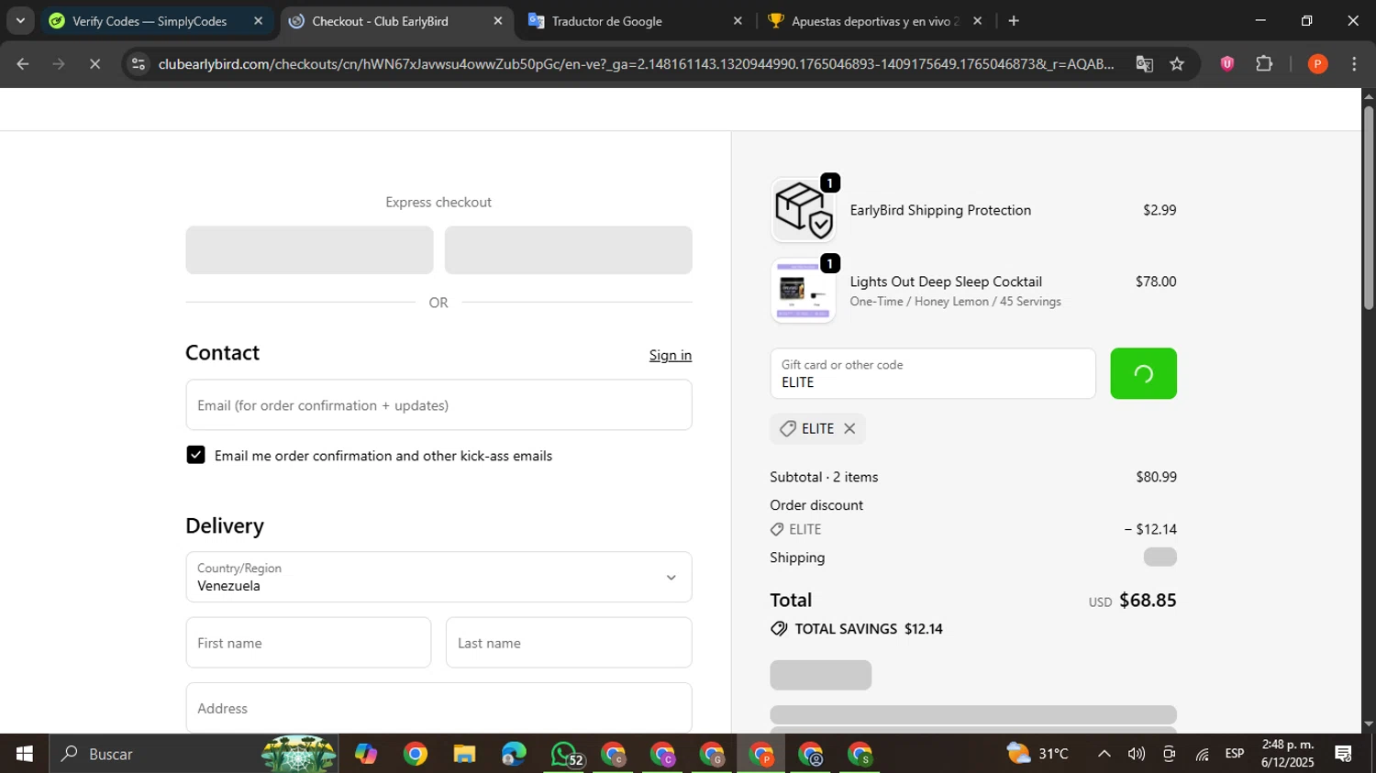Click the Address field

(x=438, y=708)
